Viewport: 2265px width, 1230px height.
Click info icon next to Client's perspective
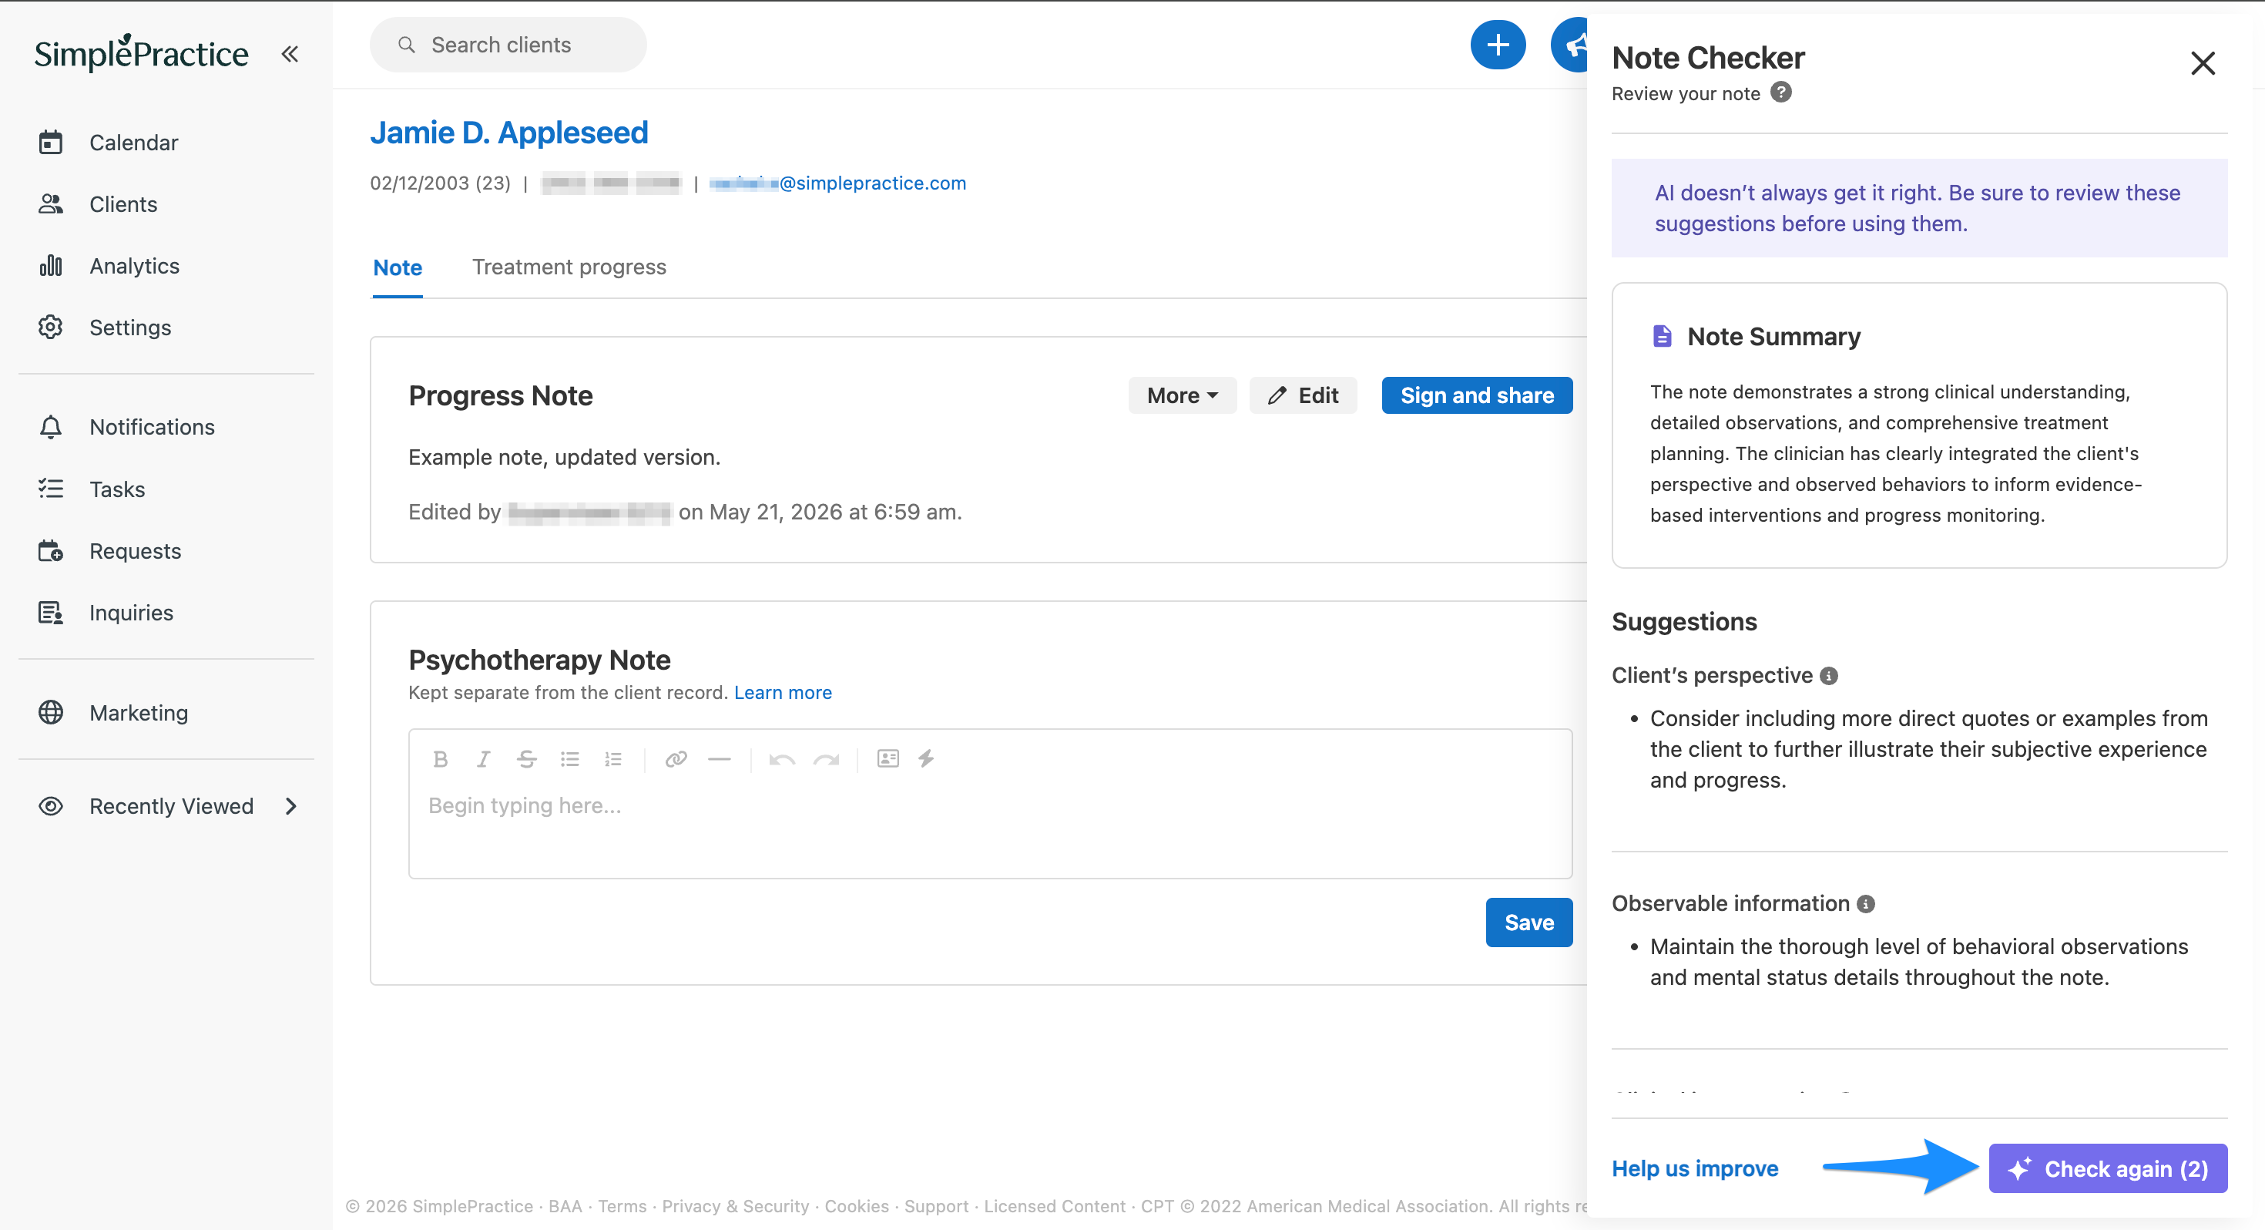pyautogui.click(x=1829, y=676)
